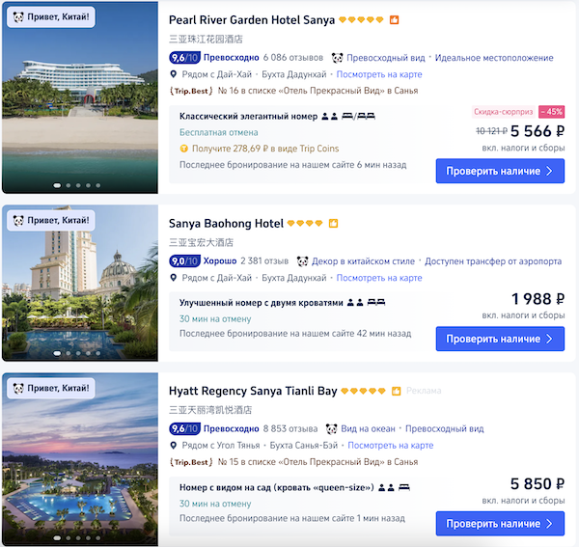Click the orange badge beside Hyatt Regency title
This screenshot has width=579, height=547.
(x=396, y=391)
